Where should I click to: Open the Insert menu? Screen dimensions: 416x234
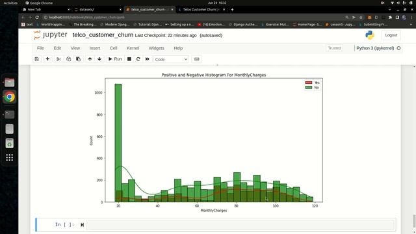pos(95,48)
